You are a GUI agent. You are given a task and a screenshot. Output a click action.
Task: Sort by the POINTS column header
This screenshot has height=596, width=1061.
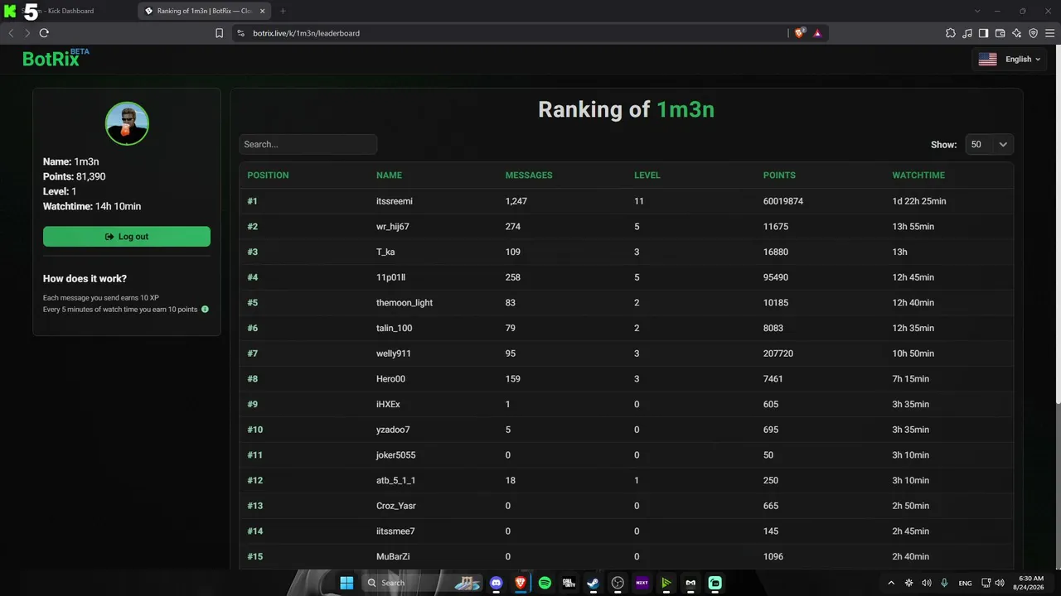coord(779,175)
